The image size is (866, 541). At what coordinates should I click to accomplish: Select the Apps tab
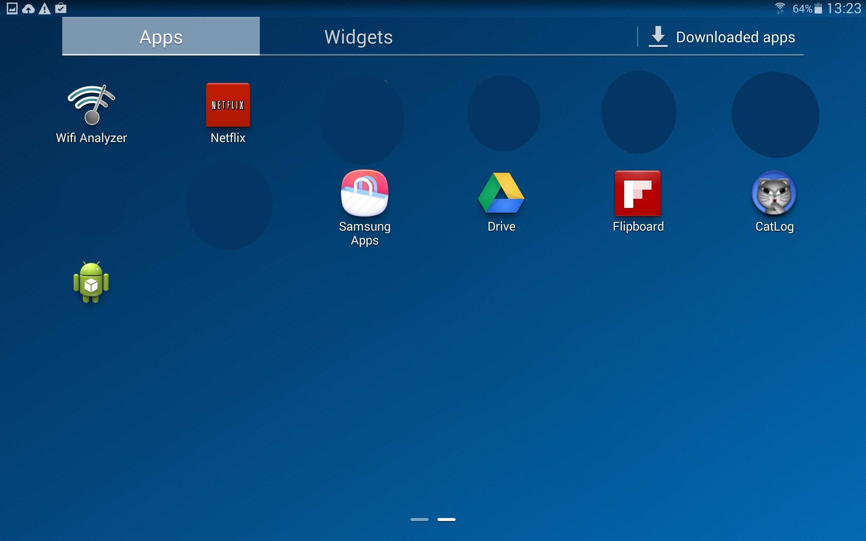tap(161, 37)
